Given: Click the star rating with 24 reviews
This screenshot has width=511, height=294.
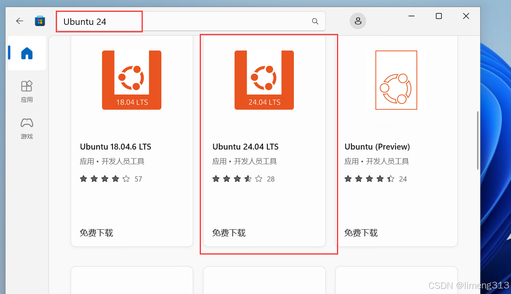Looking at the screenshot, I should [x=375, y=179].
